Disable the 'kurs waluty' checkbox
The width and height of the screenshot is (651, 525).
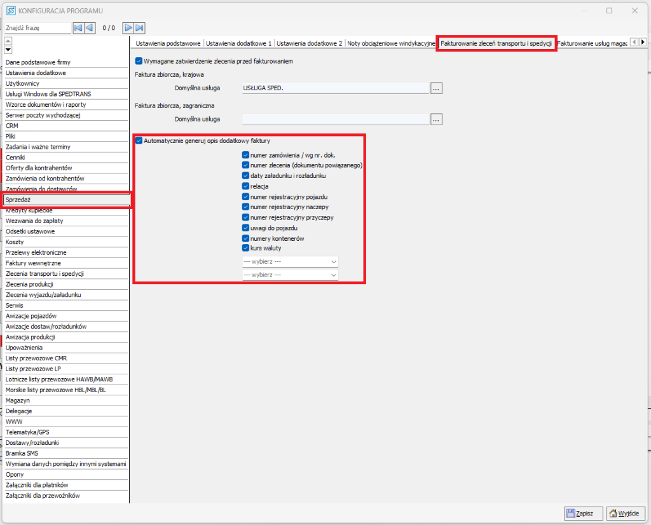tap(245, 248)
